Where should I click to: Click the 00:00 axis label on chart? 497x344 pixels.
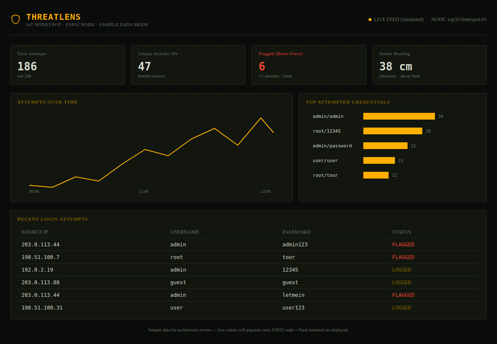point(34,191)
